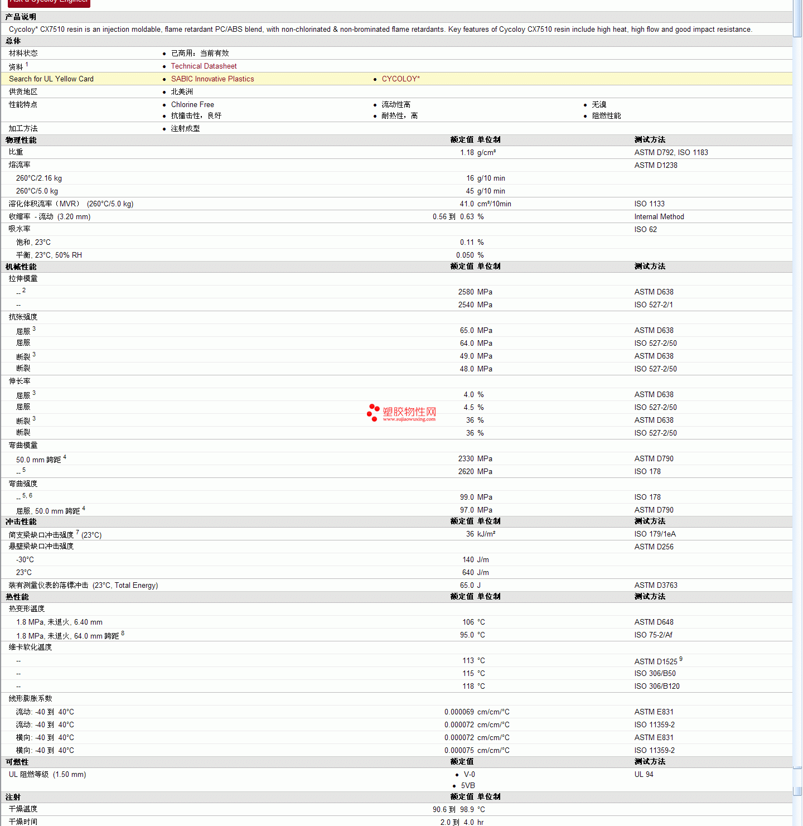Select 'ASTM D792, ISO 1183' text
Viewport: 803px width, 826px height.
click(671, 152)
